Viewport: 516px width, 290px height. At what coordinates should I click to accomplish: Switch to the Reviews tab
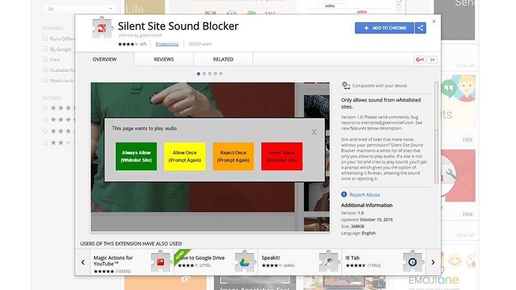tap(164, 59)
